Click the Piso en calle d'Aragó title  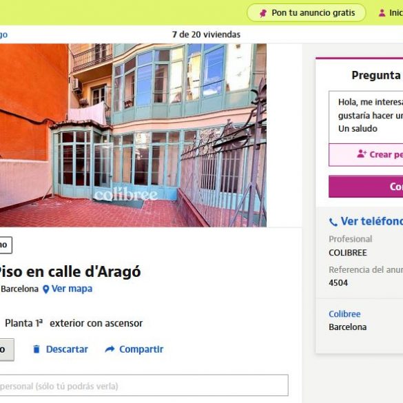[70, 271]
